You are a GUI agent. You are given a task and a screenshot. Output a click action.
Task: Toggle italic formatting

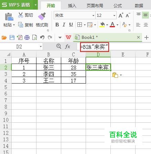coord(64,25)
